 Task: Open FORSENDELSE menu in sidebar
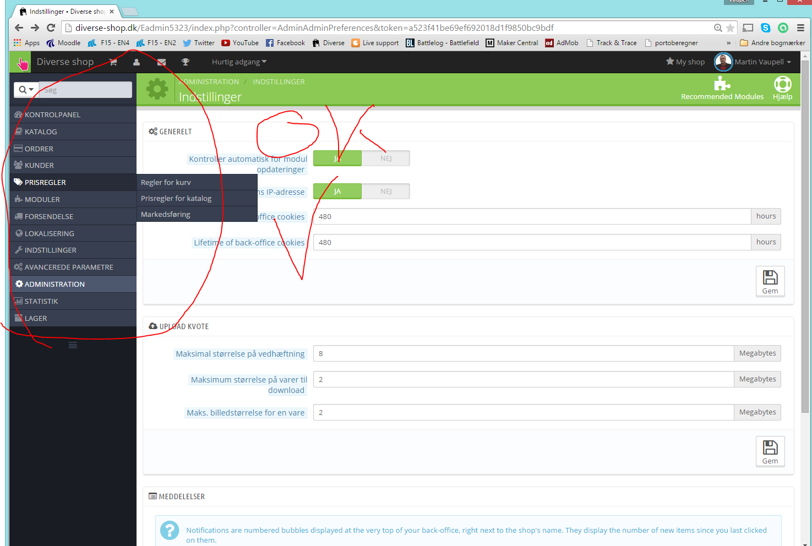(73, 216)
